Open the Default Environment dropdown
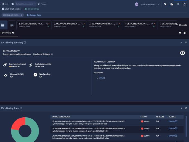This screenshot has width=189, height=142. pyautogui.click(x=26, y=4)
